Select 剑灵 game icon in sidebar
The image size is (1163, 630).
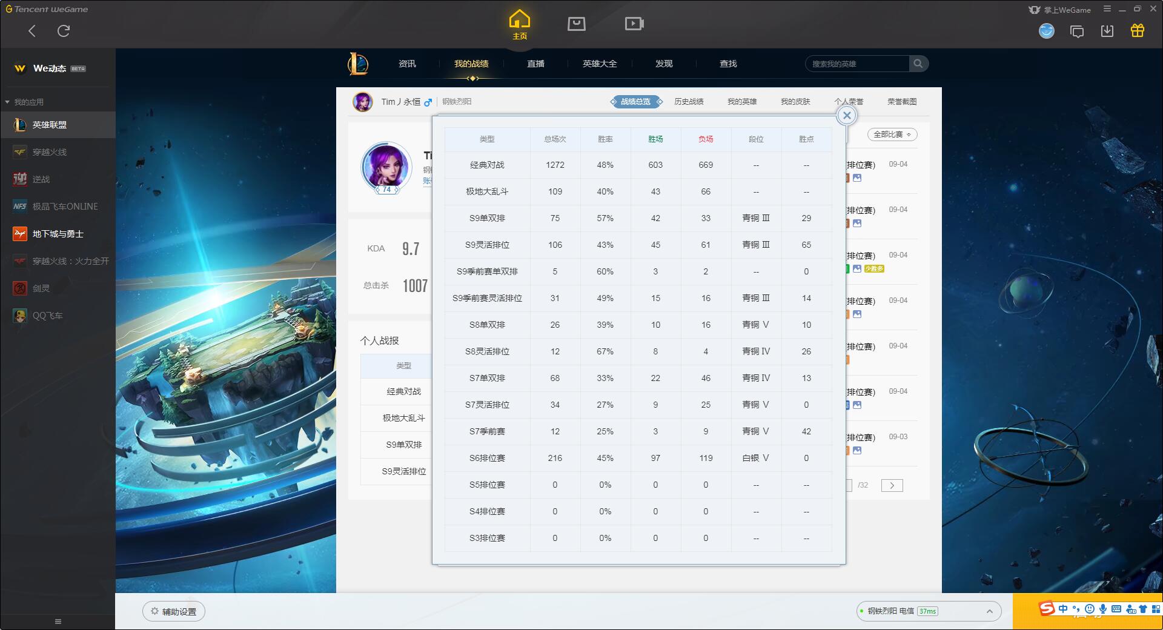coord(20,288)
